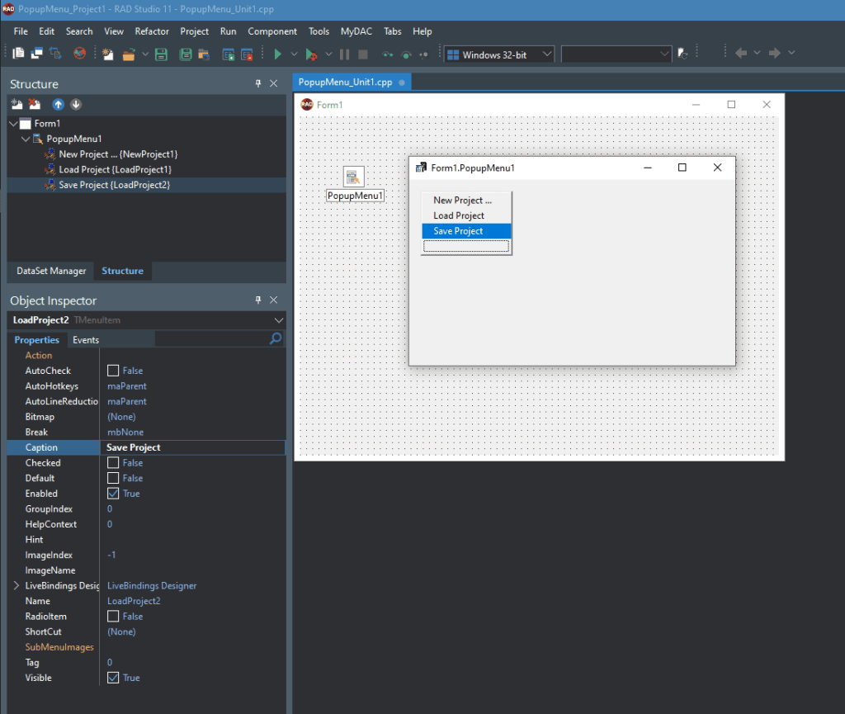845x714 pixels.
Task: Click the Move Up arrow in Structure panel
Action: [59, 104]
